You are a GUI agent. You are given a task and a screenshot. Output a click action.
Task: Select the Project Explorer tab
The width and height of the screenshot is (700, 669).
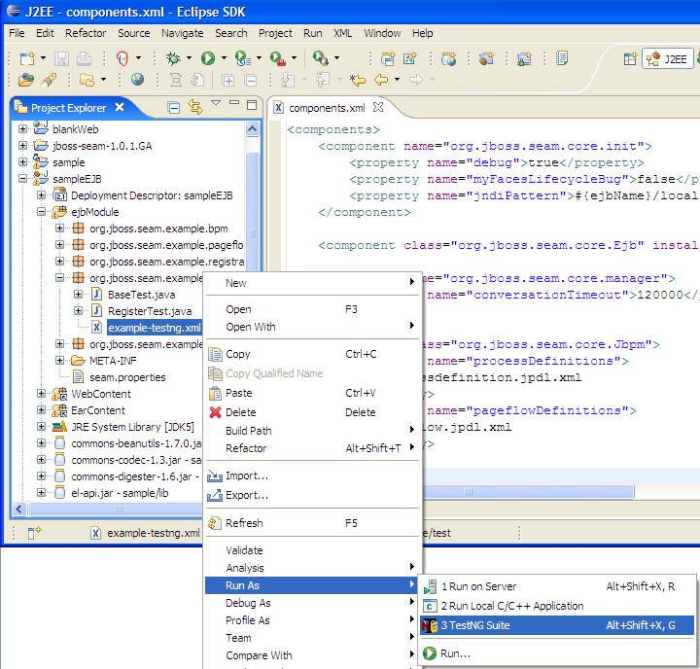pos(69,108)
